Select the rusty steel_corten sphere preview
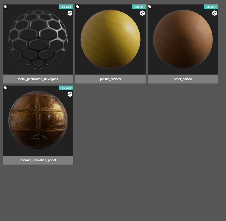Screen dimensions: 226x221 coord(183,39)
